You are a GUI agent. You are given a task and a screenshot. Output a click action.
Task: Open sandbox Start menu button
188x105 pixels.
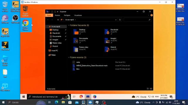pos(23,97)
